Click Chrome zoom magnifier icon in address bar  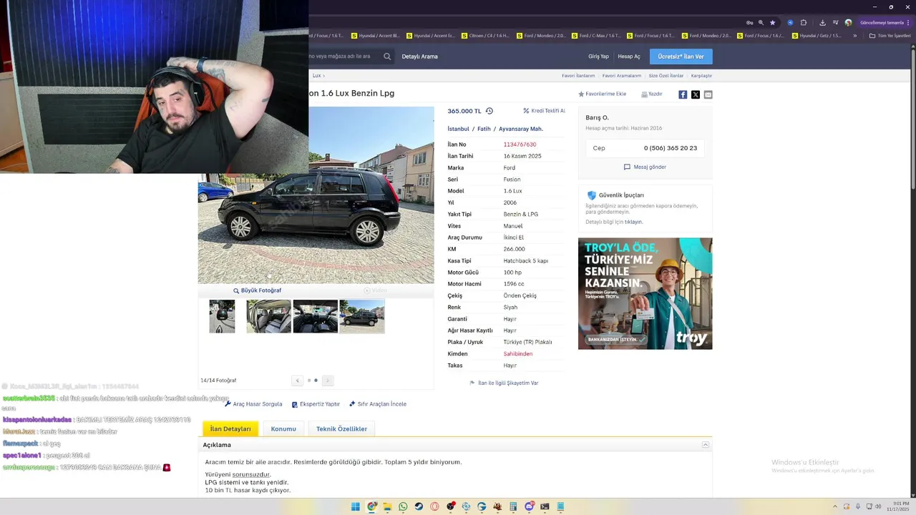click(761, 22)
